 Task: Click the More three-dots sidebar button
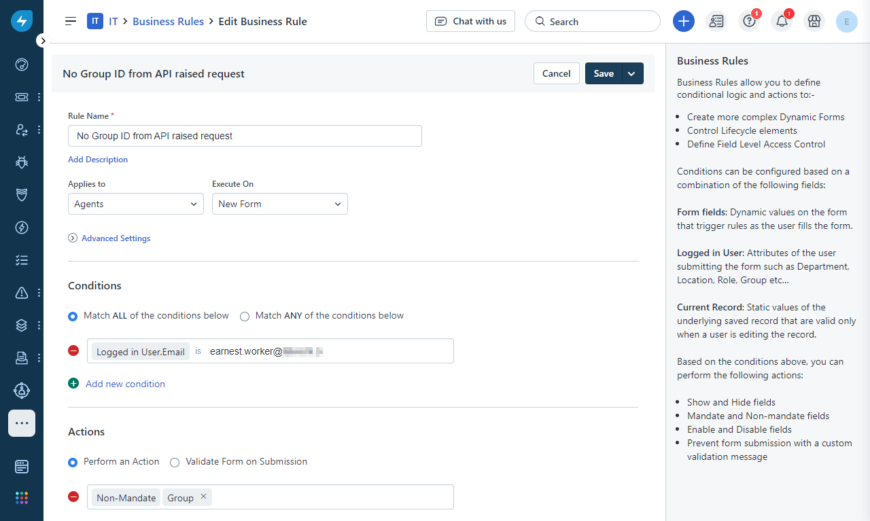point(22,423)
